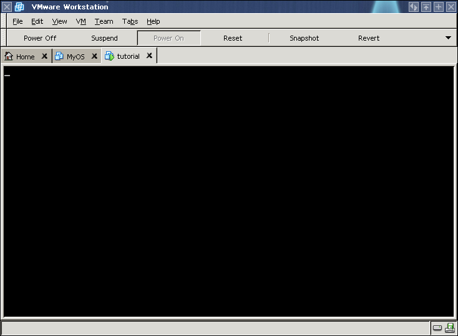Open the File menu
458x336 pixels.
17,21
